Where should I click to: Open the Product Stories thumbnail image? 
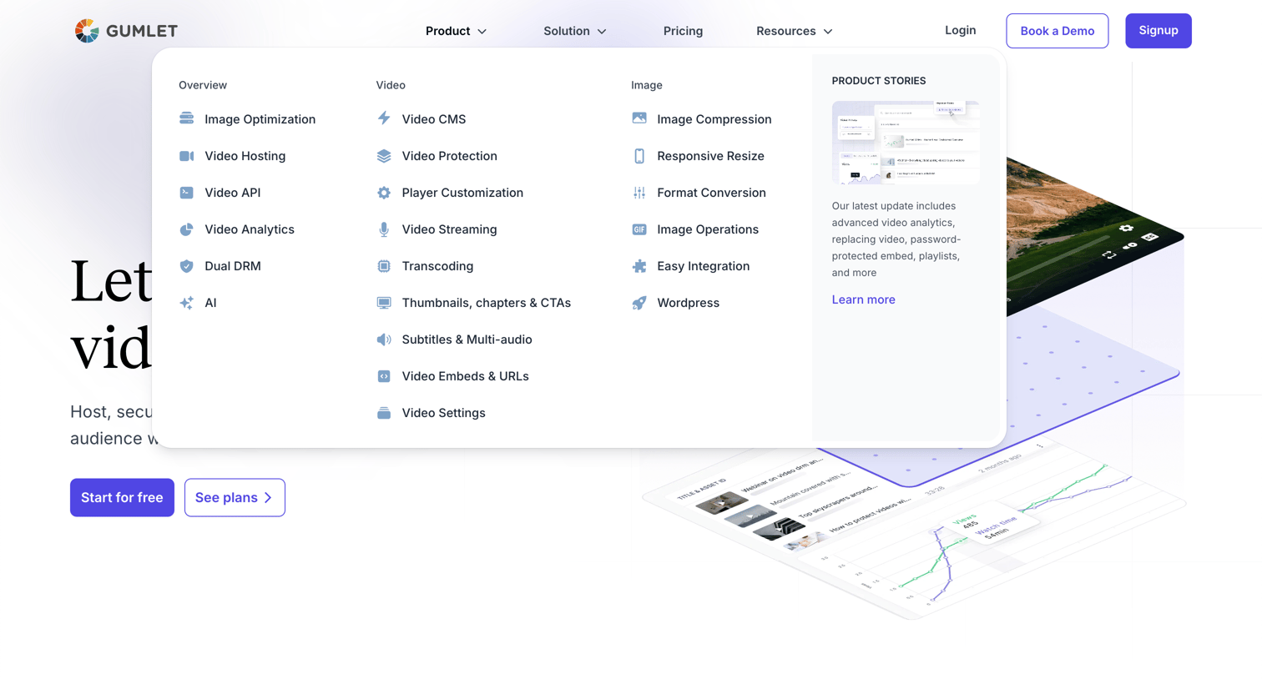[906, 143]
